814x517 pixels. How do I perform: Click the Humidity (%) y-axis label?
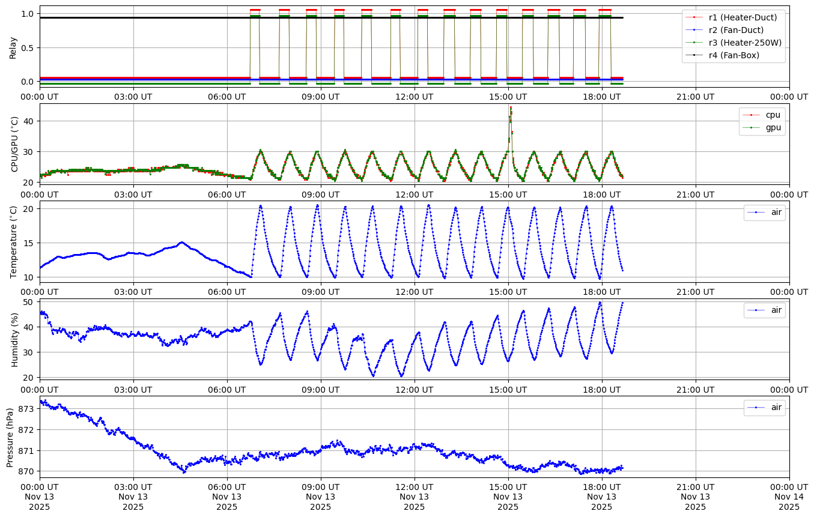[x=14, y=339]
